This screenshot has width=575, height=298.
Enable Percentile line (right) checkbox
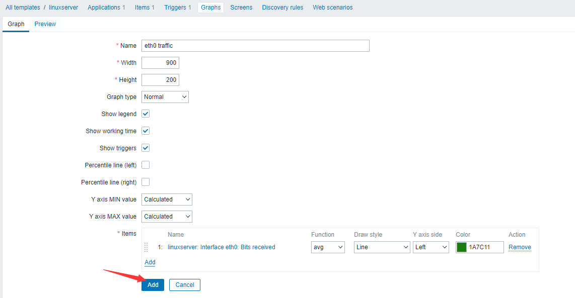[146, 182]
